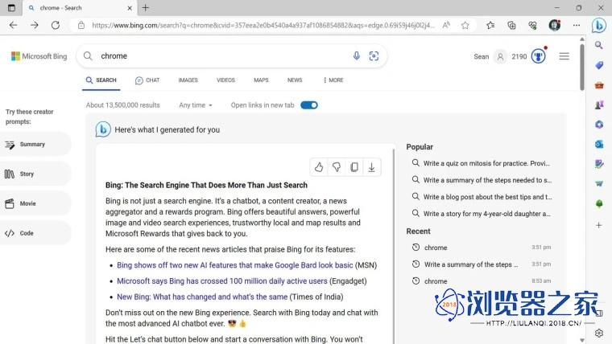Click the address bar URL

263,26
